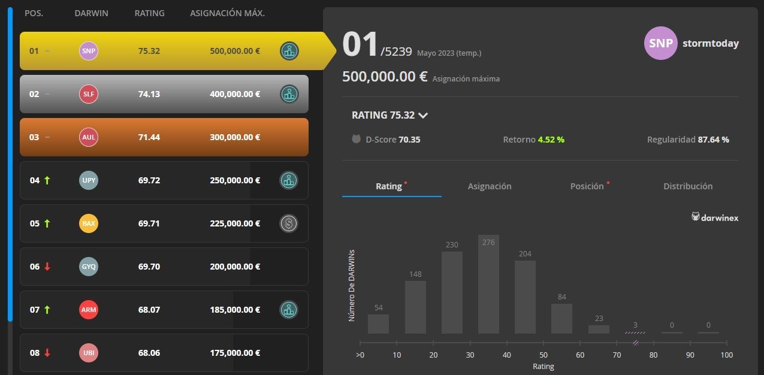Screen dimensions: 764x375
Task: Sort by the DARWIN column header
Action: click(92, 13)
